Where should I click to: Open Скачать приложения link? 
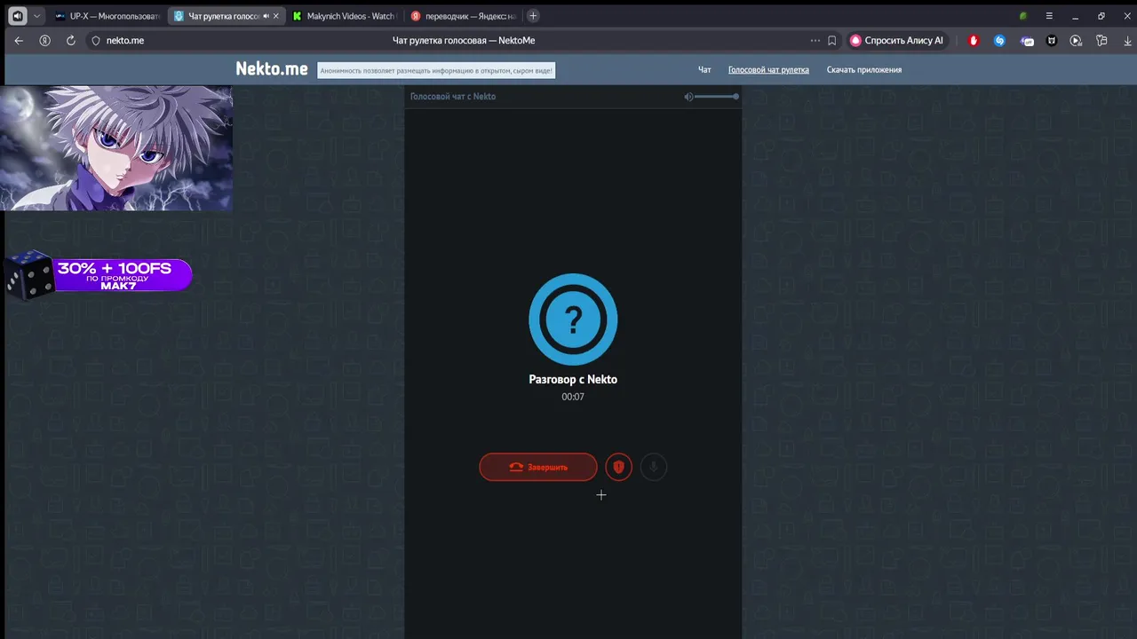(x=864, y=70)
